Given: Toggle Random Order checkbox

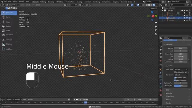Looking at the screenshot, I should (175, 78).
